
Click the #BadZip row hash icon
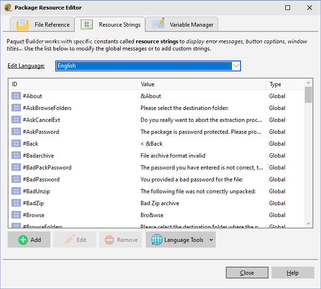tap(16, 203)
